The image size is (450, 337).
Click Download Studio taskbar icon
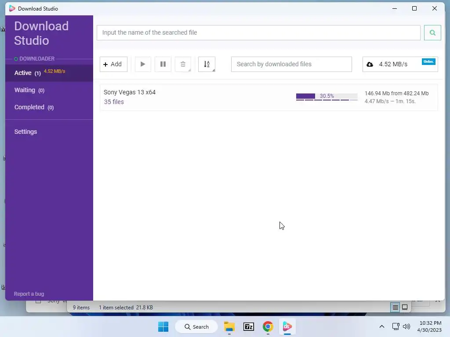(x=287, y=326)
